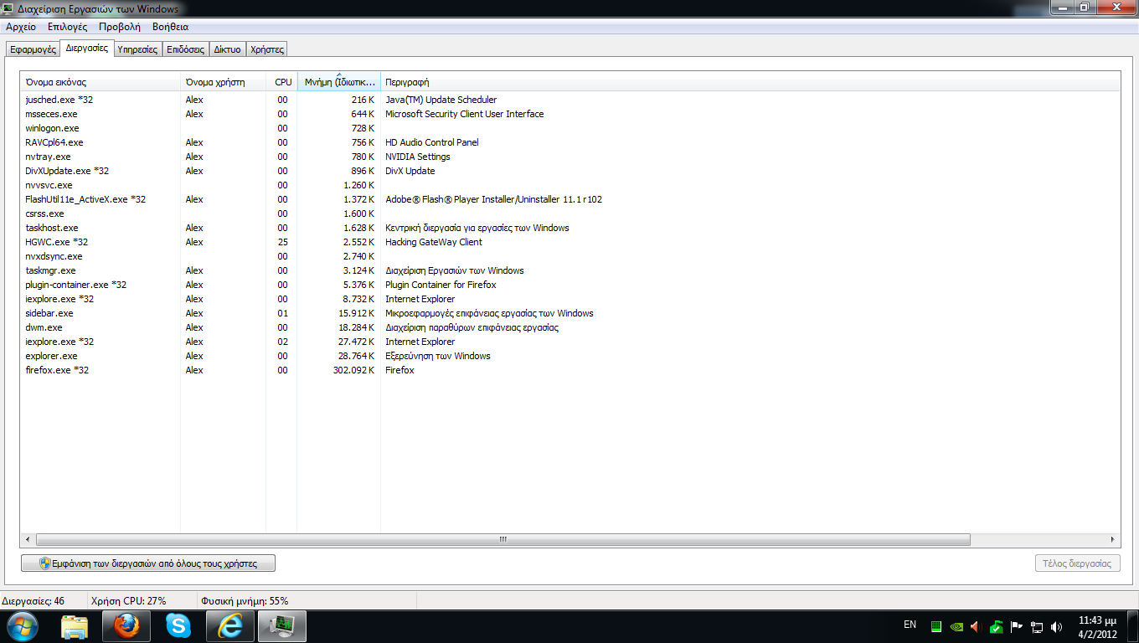Screen dimensions: 1139x643
Task: Select the DivXUpdate.exe *32 process
Action: tap(570, 171)
